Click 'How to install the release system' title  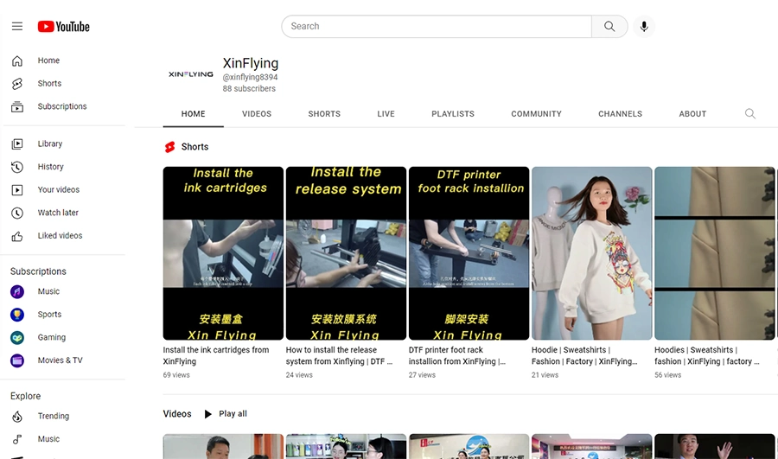(339, 356)
